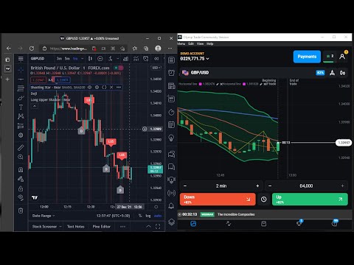Screen dimensions: 354x265
Task: Toggle lock all drawings padlock
Action: click(x=21, y=188)
